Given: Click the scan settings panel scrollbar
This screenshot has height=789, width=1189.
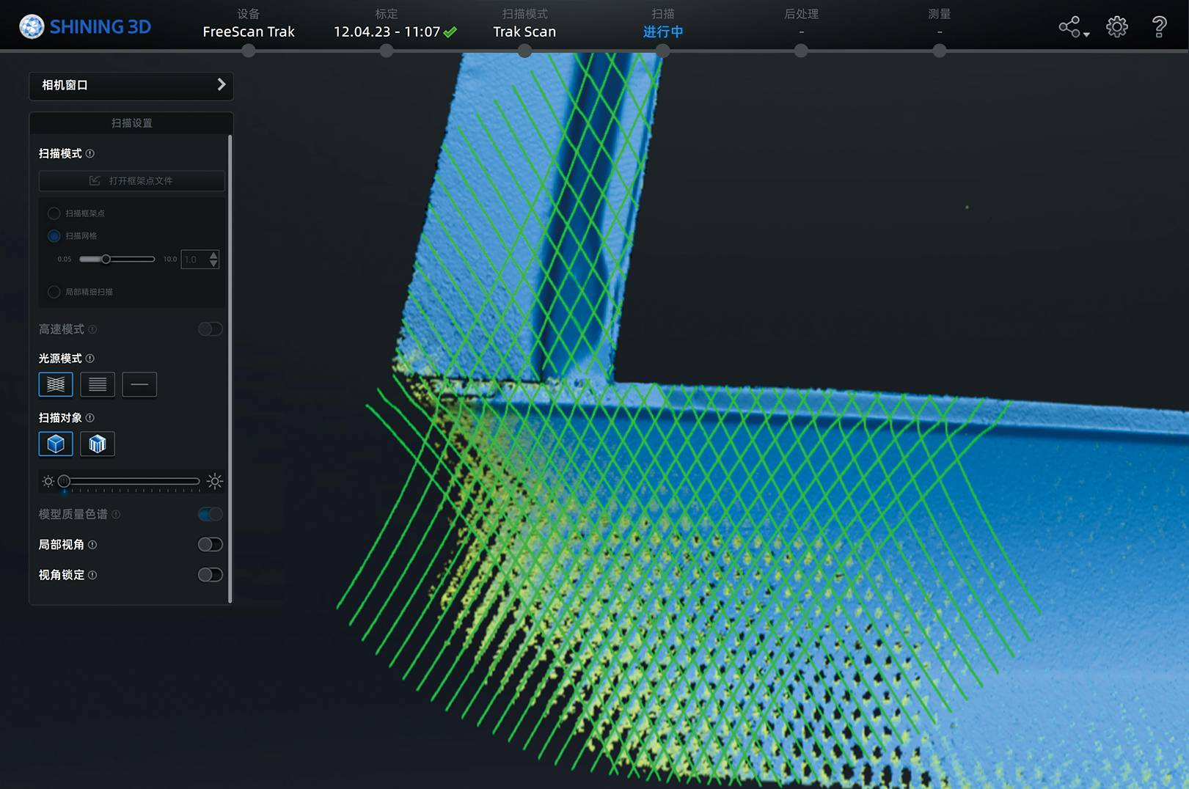Looking at the screenshot, I should tap(230, 367).
